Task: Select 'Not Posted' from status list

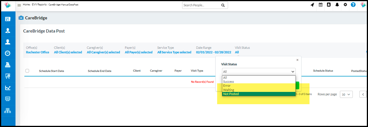Action: tap(231, 94)
